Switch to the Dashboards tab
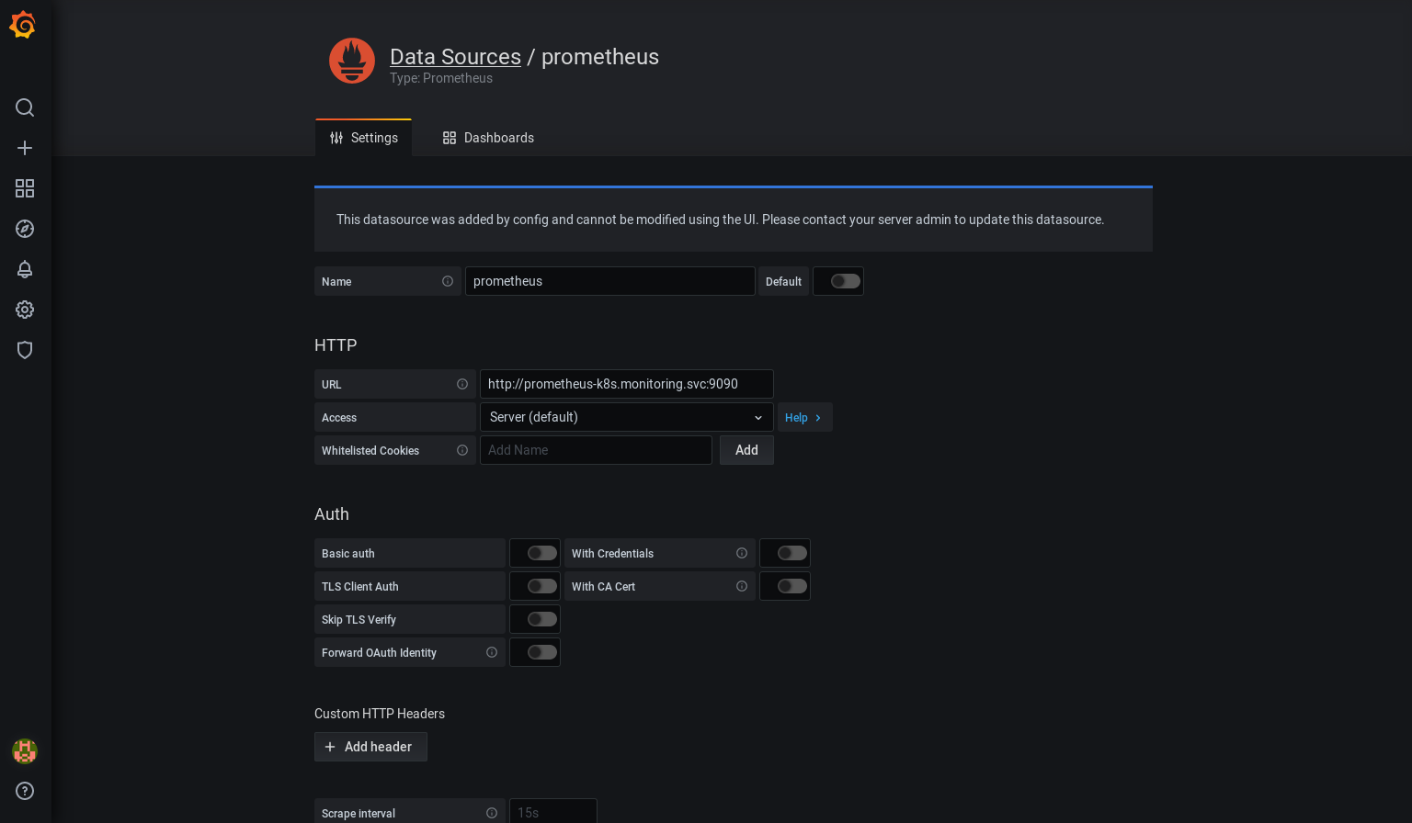This screenshot has width=1412, height=823. pos(488,138)
